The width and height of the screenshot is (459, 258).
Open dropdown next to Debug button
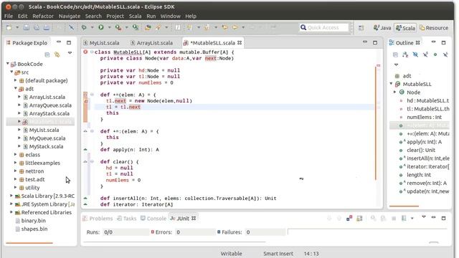pos(92,27)
